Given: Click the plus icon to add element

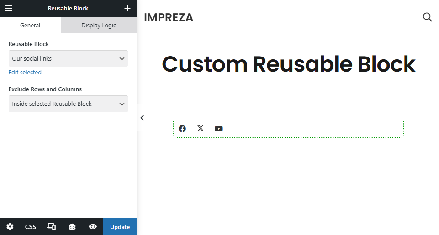Looking at the screenshot, I should (127, 8).
